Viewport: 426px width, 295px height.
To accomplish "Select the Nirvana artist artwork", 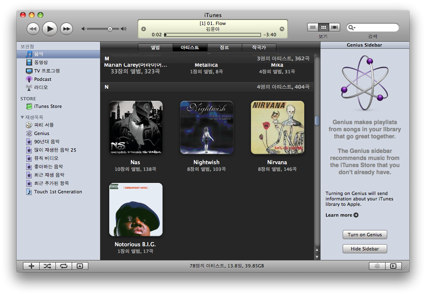I will [x=277, y=127].
